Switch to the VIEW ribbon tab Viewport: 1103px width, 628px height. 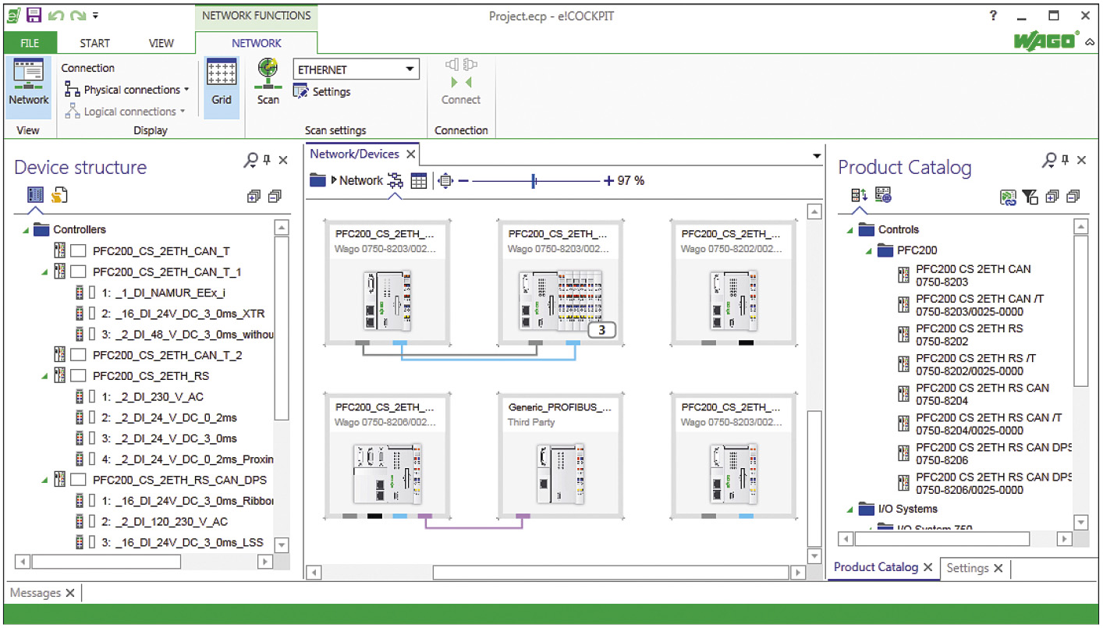[x=161, y=43]
